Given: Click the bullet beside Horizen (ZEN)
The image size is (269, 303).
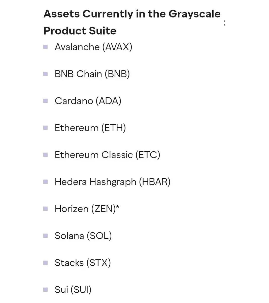Looking at the screenshot, I should tap(46, 209).
